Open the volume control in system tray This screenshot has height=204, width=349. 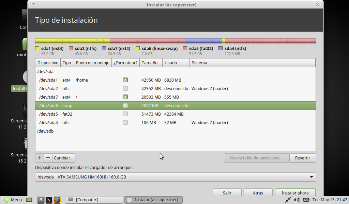coord(297,200)
